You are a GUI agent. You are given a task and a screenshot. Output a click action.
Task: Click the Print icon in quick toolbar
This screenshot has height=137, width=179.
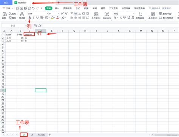25,8
